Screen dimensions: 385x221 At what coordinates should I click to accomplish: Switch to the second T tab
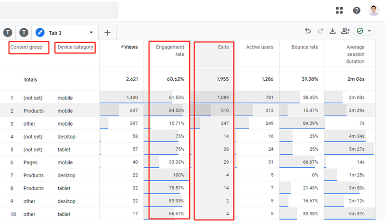tap(24, 33)
